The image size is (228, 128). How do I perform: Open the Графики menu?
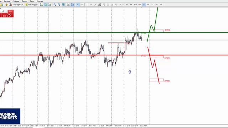coord(16,1)
